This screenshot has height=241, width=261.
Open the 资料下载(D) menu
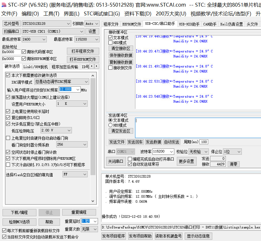point(138,13)
